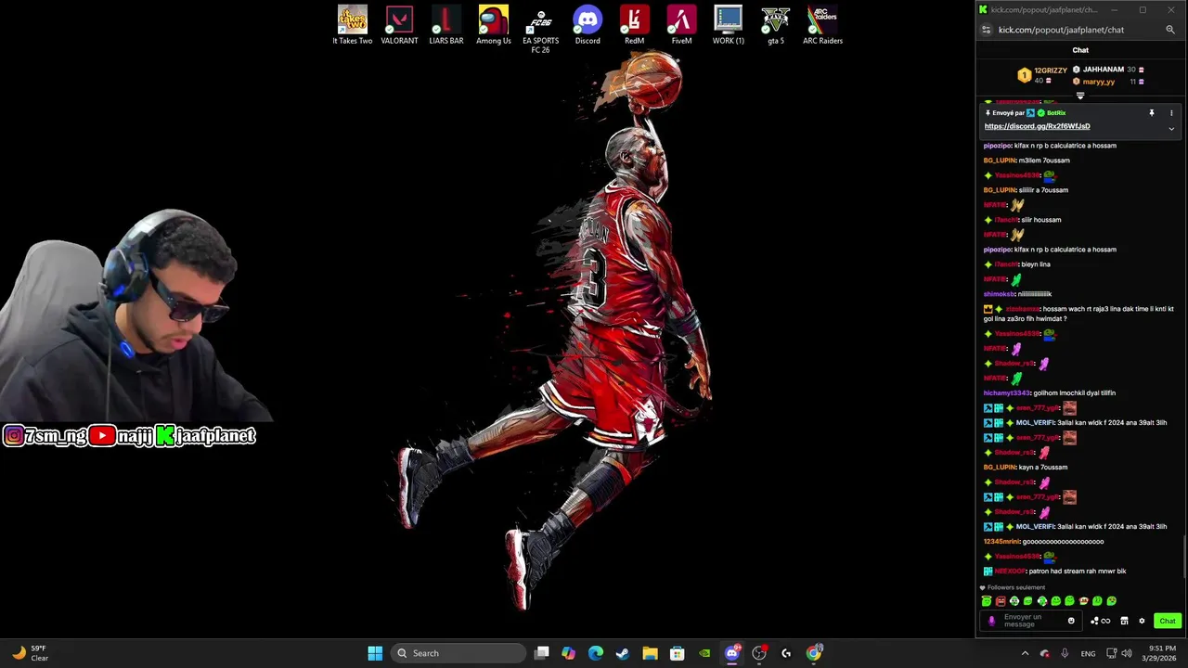Click the microphone icon in system tray
Screen dimensions: 1188x668
click(1065, 653)
